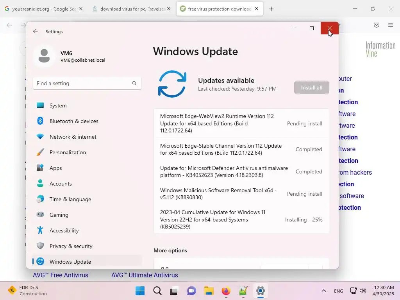Screen dimensions: 400x300
Task: Open FDR Dr S Construction news widget
Action: coord(27,291)
